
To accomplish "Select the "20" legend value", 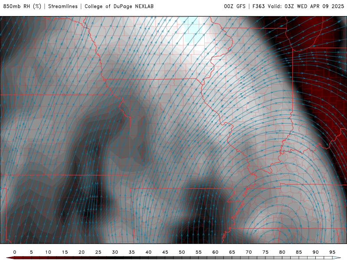I will click(82, 252).
